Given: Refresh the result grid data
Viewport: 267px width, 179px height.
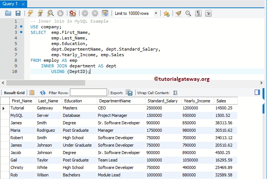Looking at the screenshot, I should [x=43, y=93].
